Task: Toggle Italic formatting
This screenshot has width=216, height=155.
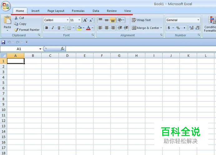Action: tap(53, 28)
